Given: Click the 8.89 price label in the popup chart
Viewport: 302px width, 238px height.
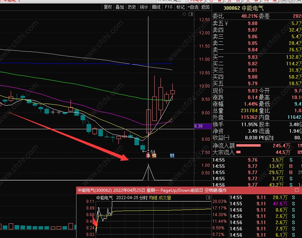Looking at the screenshot, I should coord(90,208).
